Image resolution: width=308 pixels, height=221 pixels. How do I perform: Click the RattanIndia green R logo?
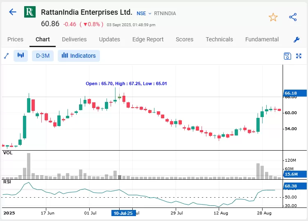(x=30, y=12)
